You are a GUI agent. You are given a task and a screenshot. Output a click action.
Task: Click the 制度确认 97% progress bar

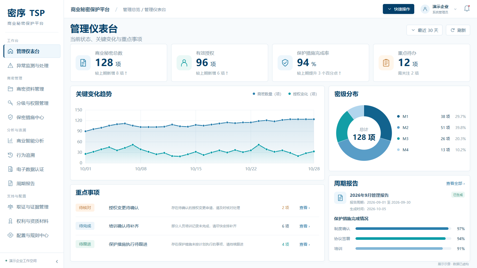(403, 228)
